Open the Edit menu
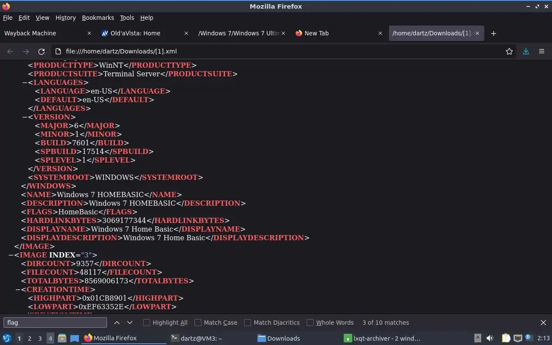The width and height of the screenshot is (552, 345). (x=24, y=18)
